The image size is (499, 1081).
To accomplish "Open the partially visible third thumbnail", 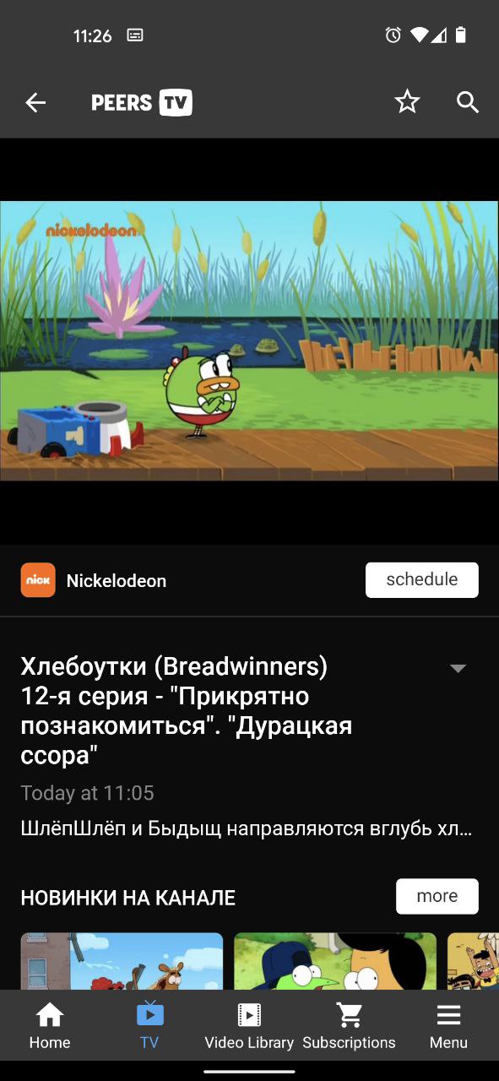I will (x=473, y=961).
